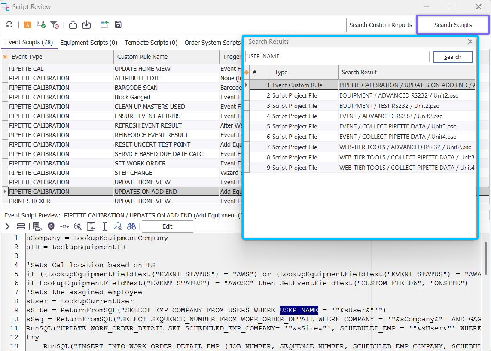The height and width of the screenshot is (351, 491).
Task: Click the refresh icon in the top toolbar
Action: pos(9,25)
